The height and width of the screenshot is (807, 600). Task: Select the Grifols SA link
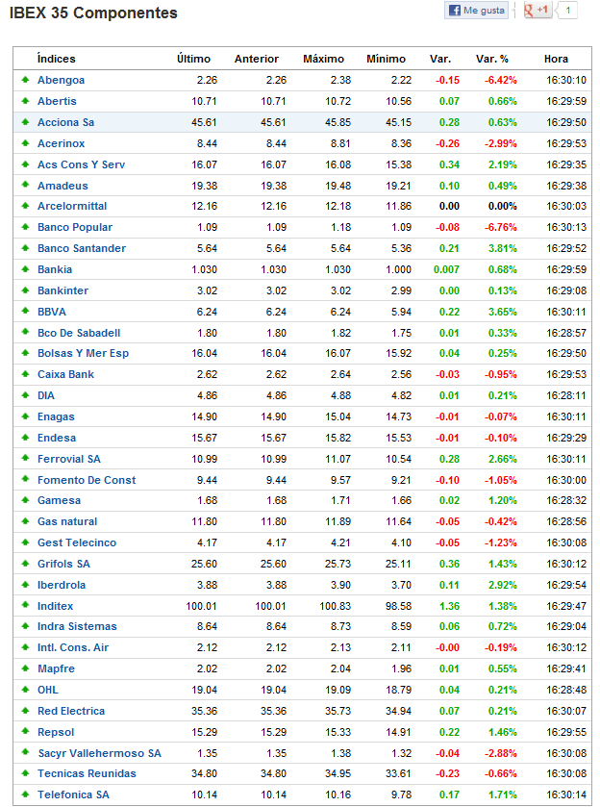(x=63, y=564)
